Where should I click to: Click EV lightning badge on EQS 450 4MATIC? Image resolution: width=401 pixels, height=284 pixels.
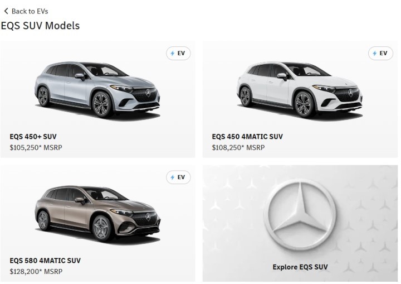coord(380,54)
